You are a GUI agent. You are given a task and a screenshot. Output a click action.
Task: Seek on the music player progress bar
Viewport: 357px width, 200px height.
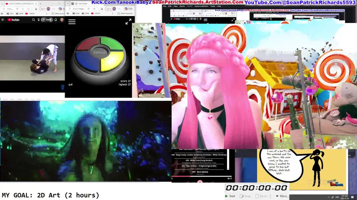[202, 176]
